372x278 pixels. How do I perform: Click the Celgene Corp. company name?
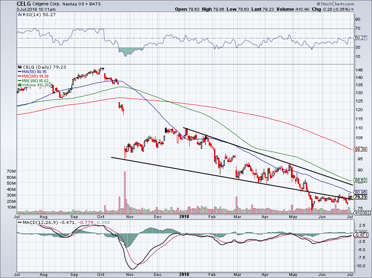point(46,4)
